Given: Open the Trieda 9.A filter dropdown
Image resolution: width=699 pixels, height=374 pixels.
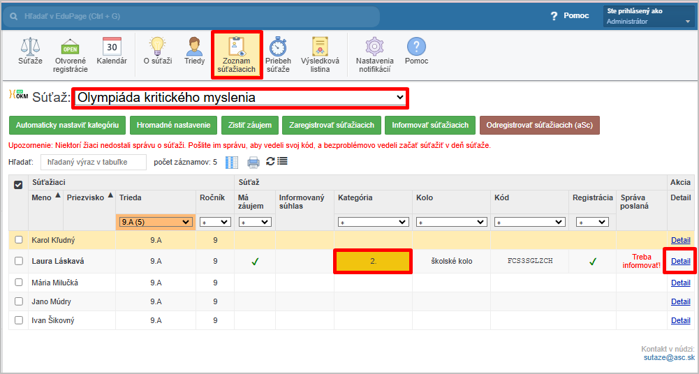Looking at the screenshot, I should click(x=155, y=222).
